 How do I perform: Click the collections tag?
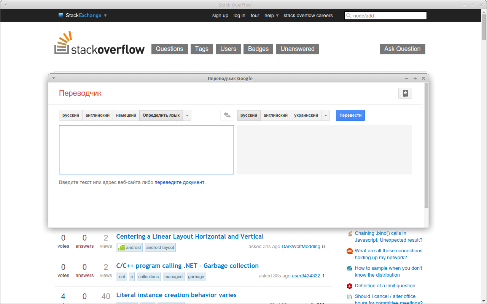click(148, 277)
